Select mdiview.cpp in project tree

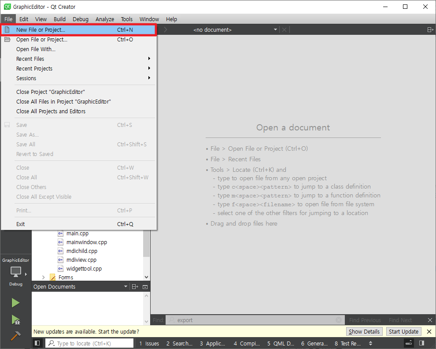tap(81, 260)
